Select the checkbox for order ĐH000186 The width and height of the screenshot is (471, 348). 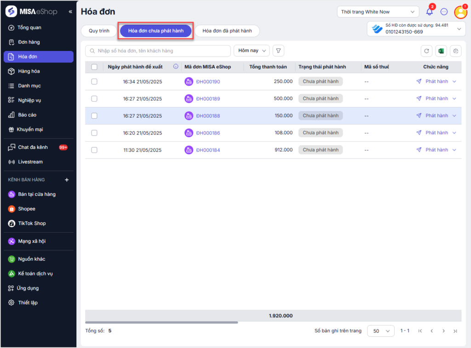(x=94, y=133)
